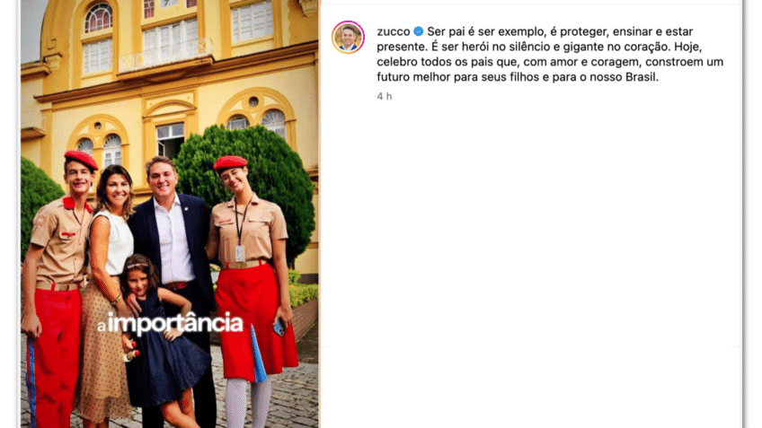Click the blue phone held in hand
762x428 pixels.
click(x=279, y=328)
